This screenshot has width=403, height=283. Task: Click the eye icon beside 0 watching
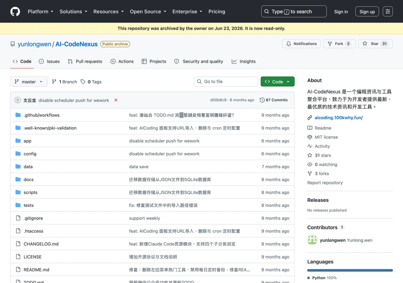310,165
